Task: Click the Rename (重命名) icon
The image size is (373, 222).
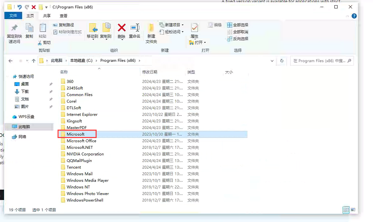Action: pyautogui.click(x=135, y=28)
